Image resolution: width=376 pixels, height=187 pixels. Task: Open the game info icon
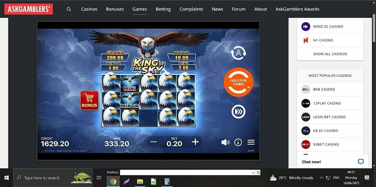(238, 142)
